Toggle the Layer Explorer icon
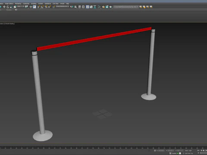 pyautogui.click(x=83, y=7)
